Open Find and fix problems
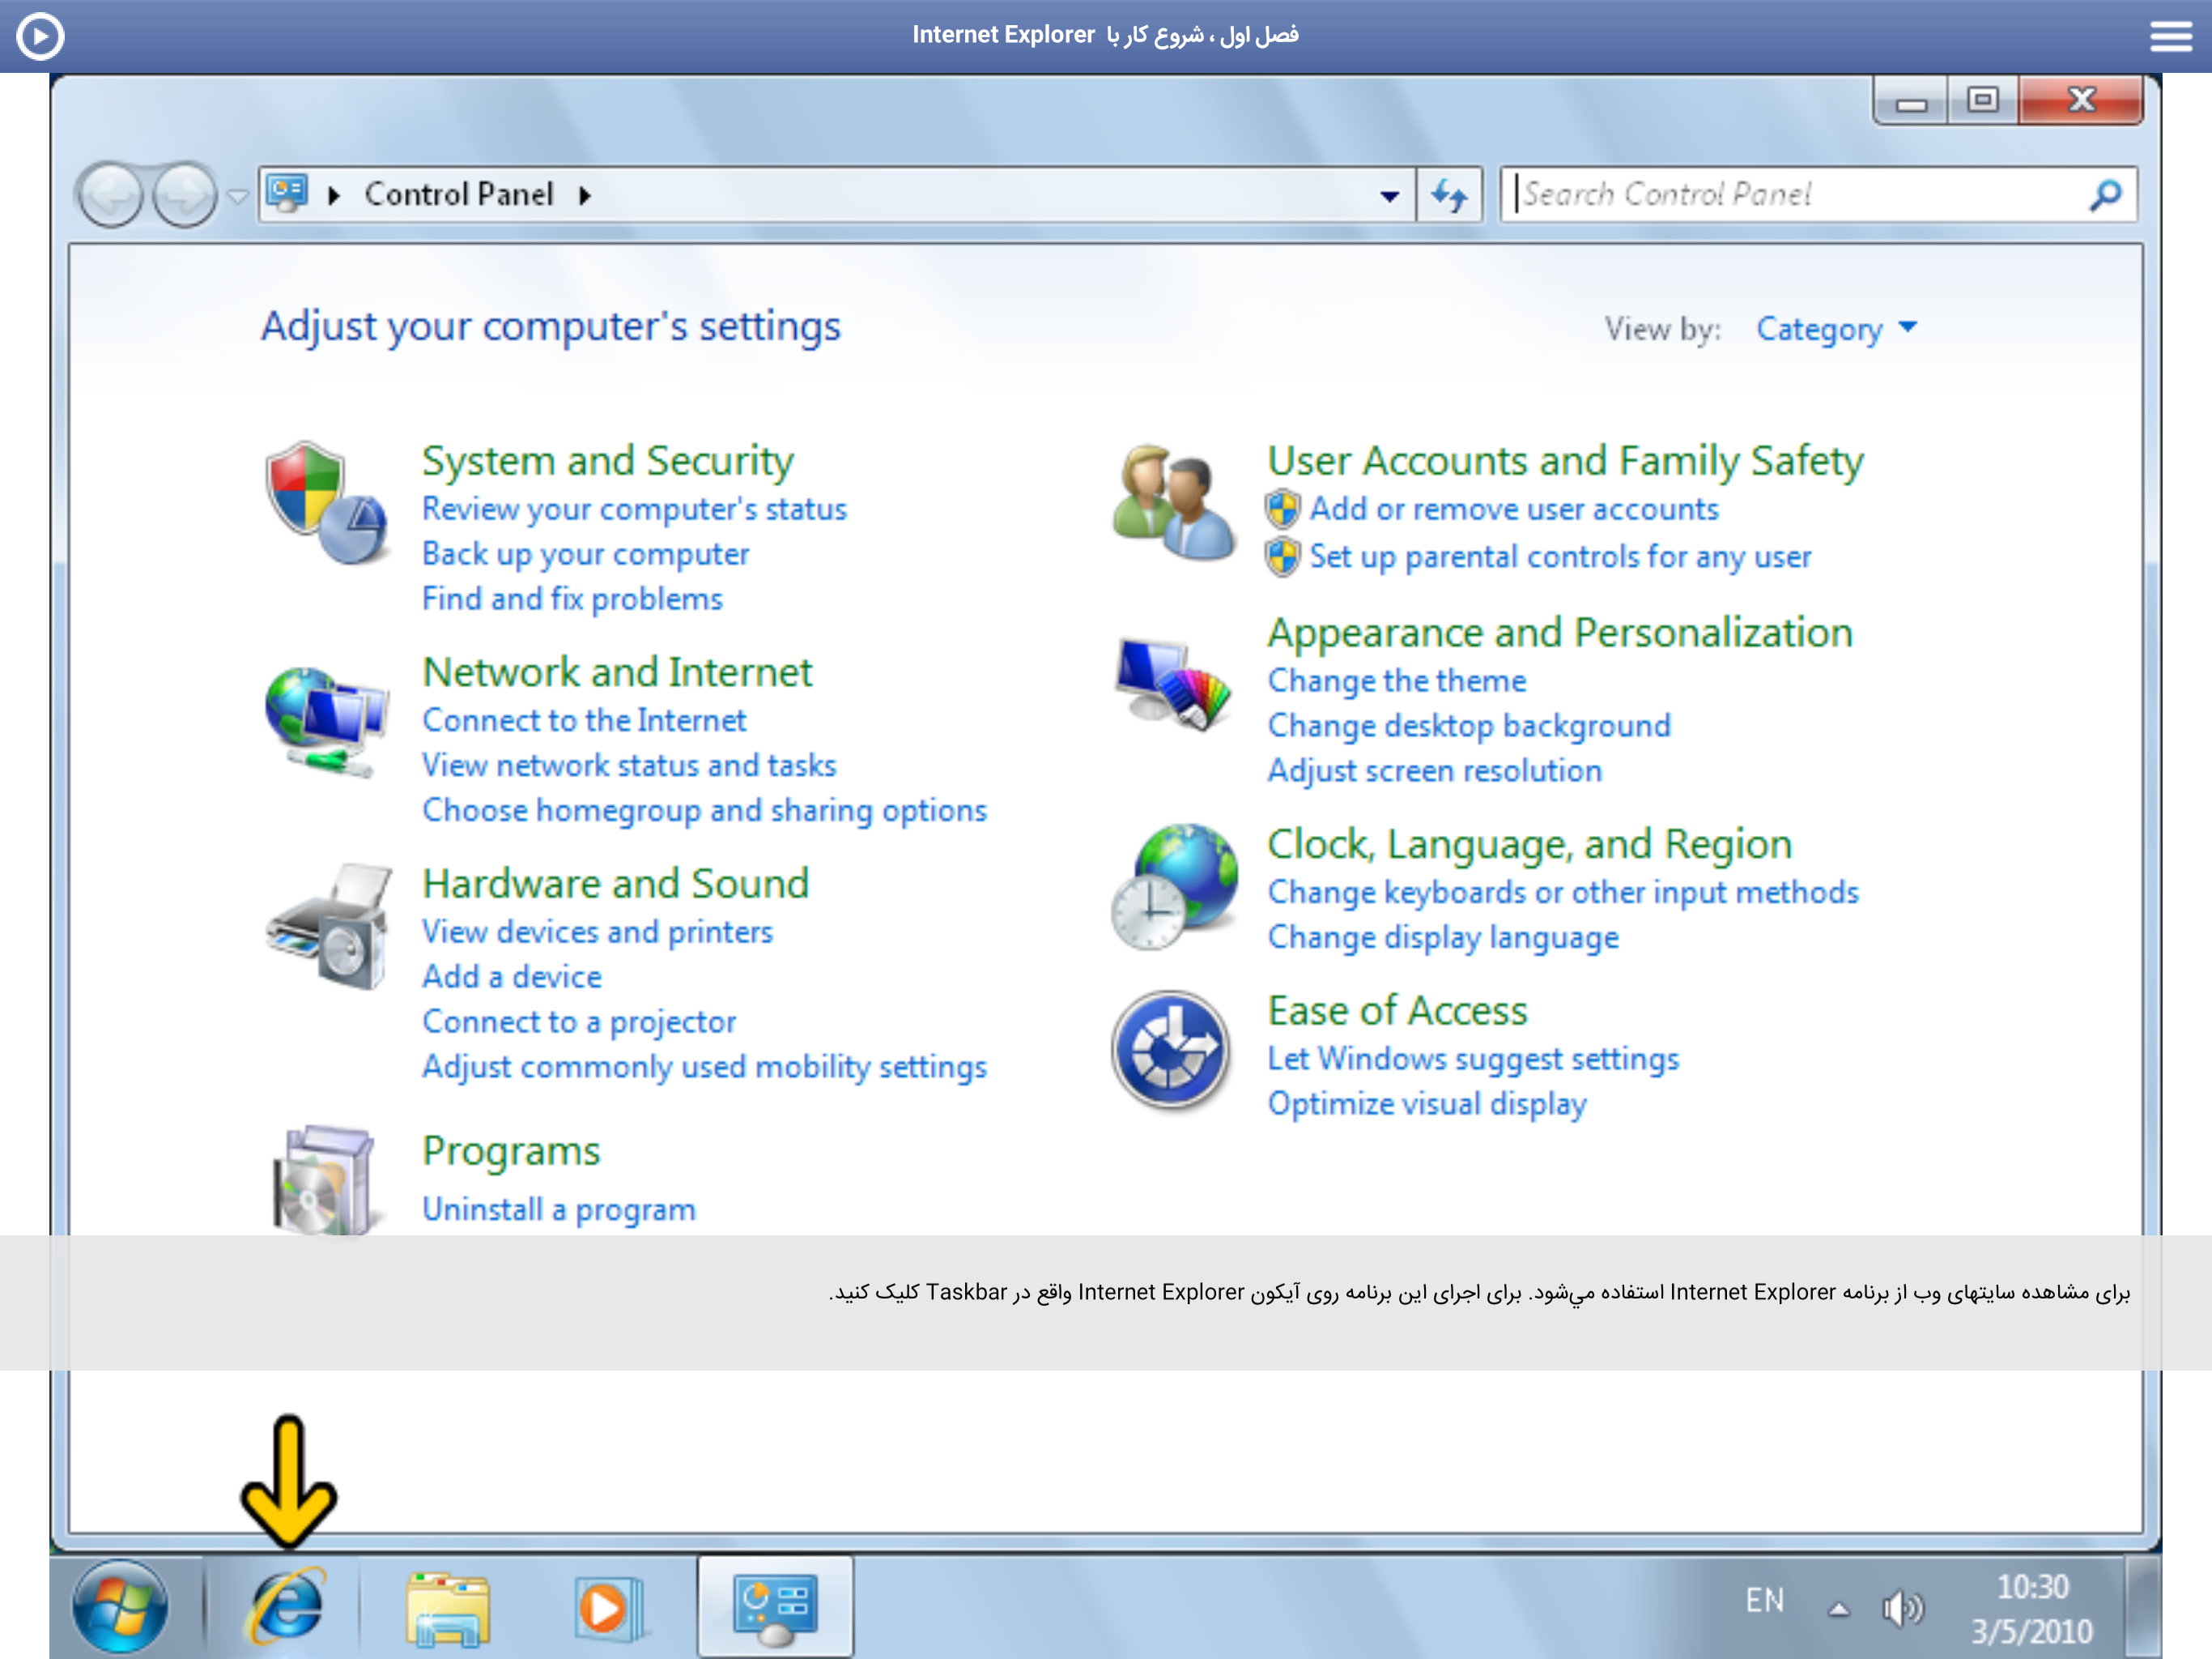2212x1659 pixels. click(x=572, y=599)
